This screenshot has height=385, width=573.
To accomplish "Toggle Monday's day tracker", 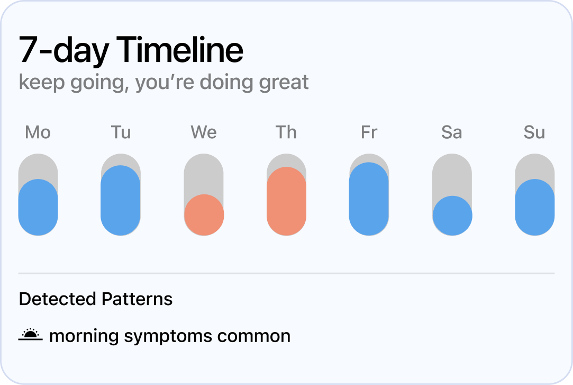I will pyautogui.click(x=38, y=193).
